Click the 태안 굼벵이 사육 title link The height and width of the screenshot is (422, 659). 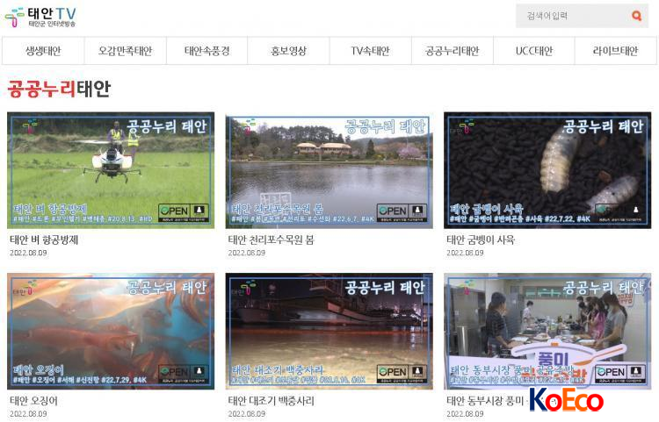click(x=481, y=240)
